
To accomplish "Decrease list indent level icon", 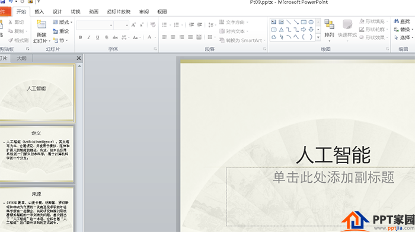I will point(191,25).
